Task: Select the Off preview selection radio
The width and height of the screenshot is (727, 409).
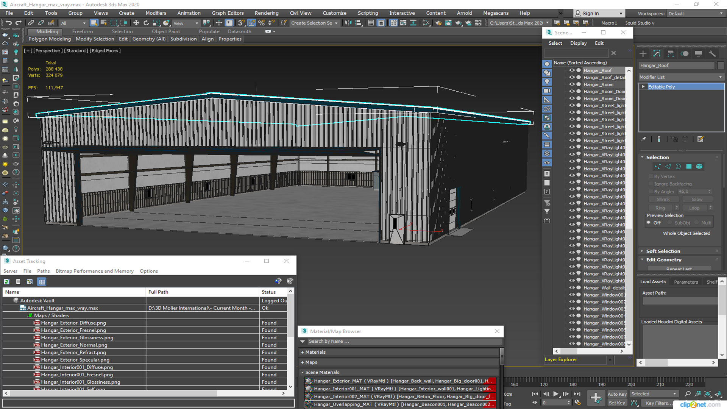Action: [649, 223]
